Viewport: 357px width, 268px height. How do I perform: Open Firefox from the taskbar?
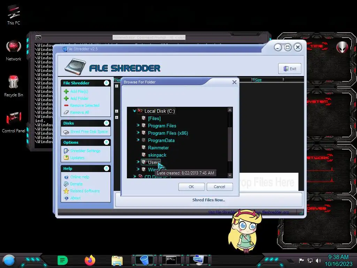[90, 260]
